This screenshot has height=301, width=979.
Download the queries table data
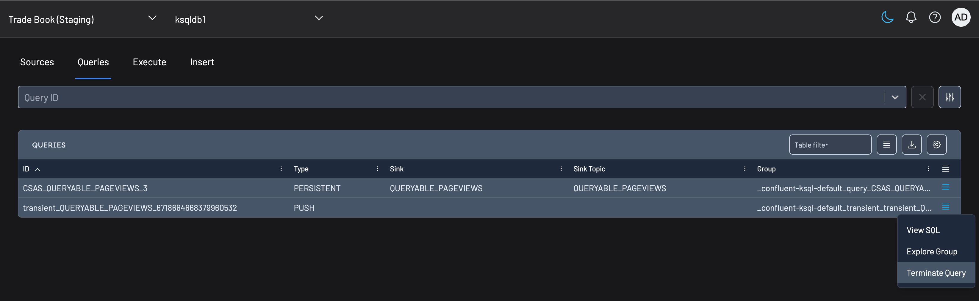pyautogui.click(x=911, y=145)
